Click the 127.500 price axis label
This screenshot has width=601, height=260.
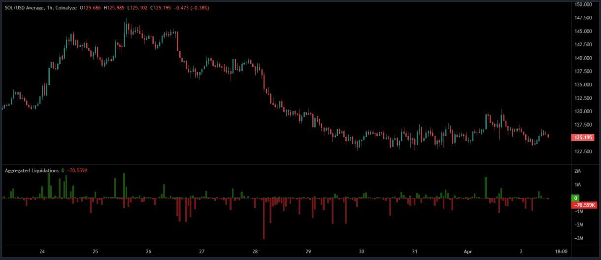[583, 125]
